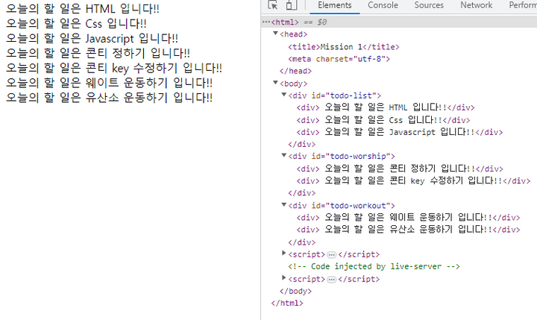Click the ellipsis badge in last script tag
This screenshot has width=537, height=320.
click(x=332, y=280)
